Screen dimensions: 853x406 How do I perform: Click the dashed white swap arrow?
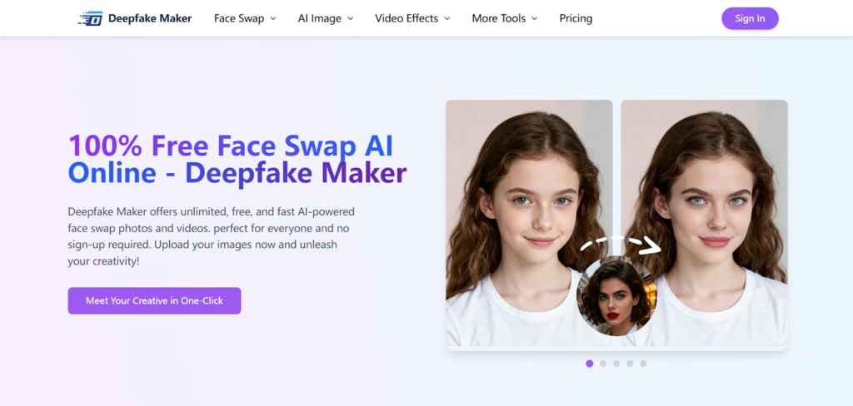[619, 243]
